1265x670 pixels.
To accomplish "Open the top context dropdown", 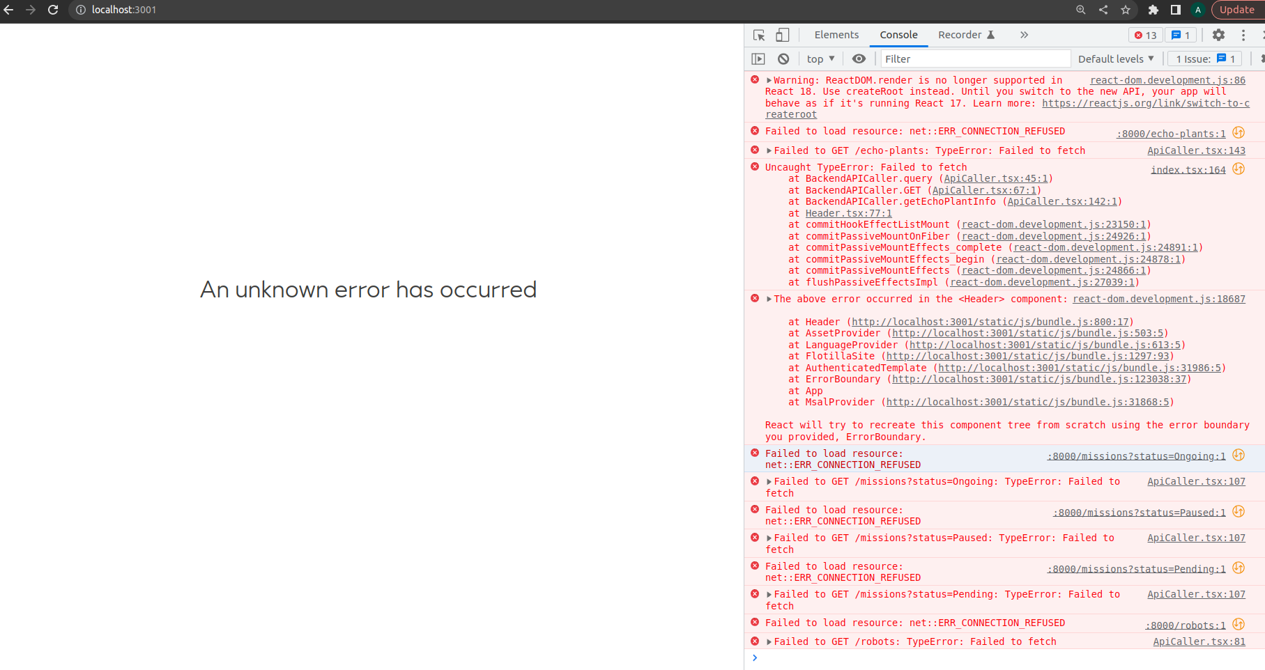I will [820, 59].
